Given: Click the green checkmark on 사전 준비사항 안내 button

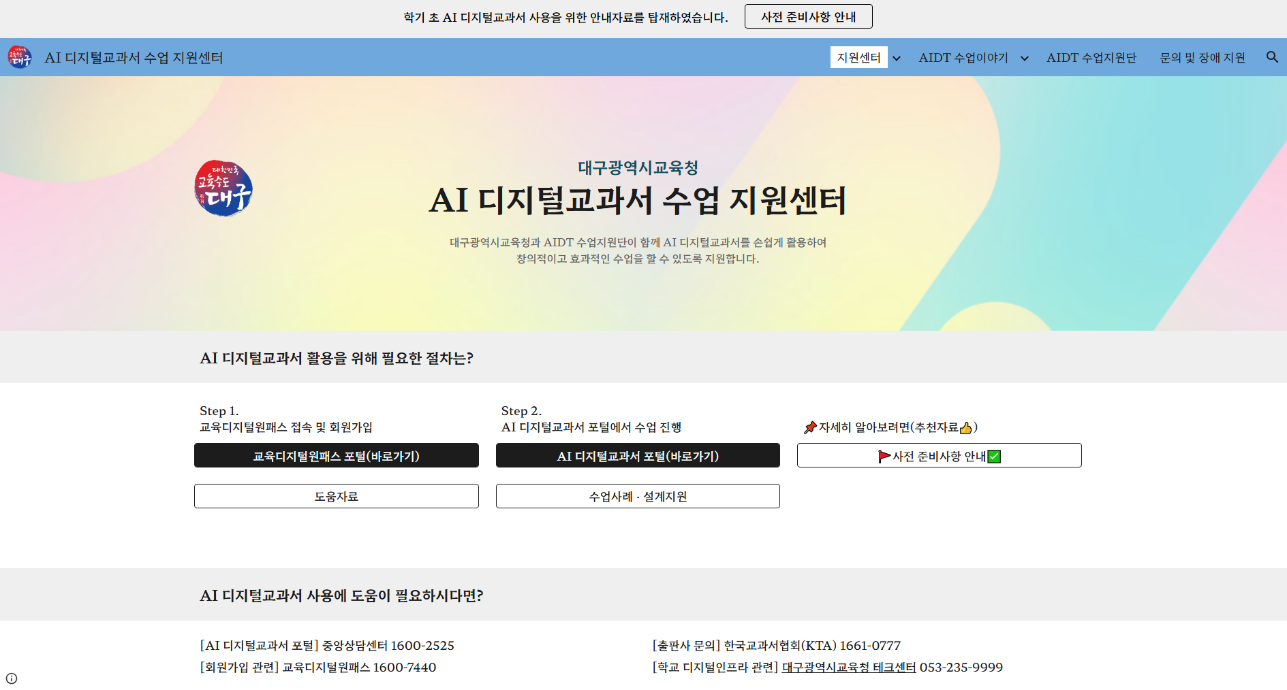Looking at the screenshot, I should (994, 457).
